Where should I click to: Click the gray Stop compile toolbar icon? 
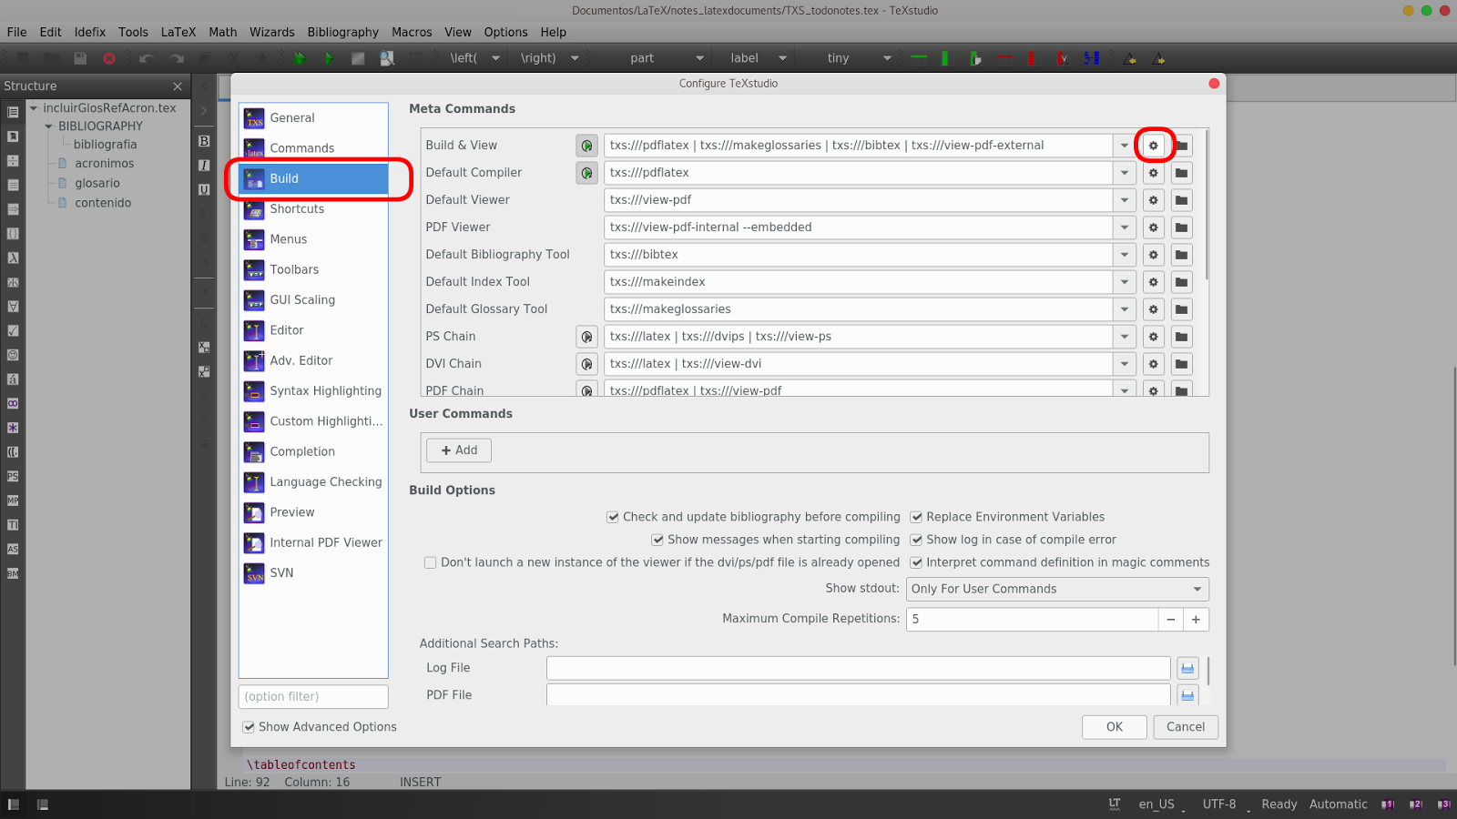(x=358, y=58)
